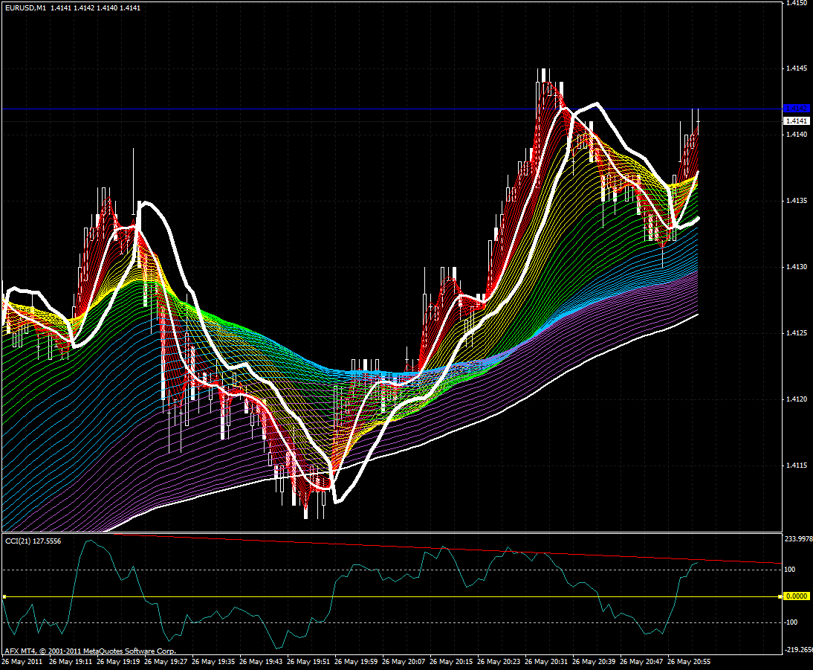
Task: Click the 1.4130 price scale value
Action: click(x=797, y=267)
